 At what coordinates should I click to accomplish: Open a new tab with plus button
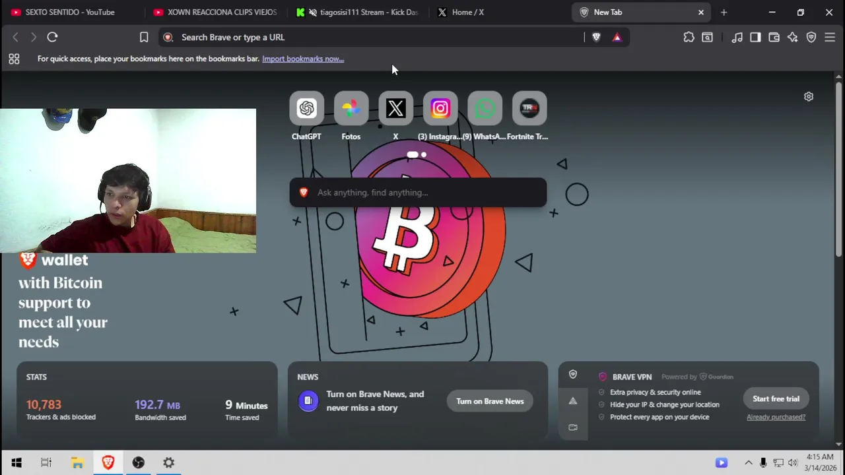[x=724, y=12]
